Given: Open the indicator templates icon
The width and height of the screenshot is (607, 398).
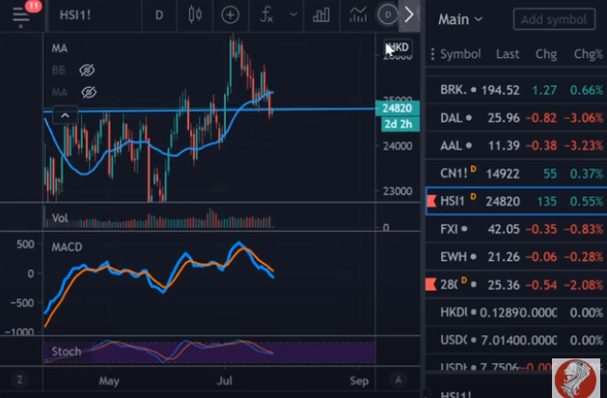Looking at the screenshot, I should tap(358, 15).
